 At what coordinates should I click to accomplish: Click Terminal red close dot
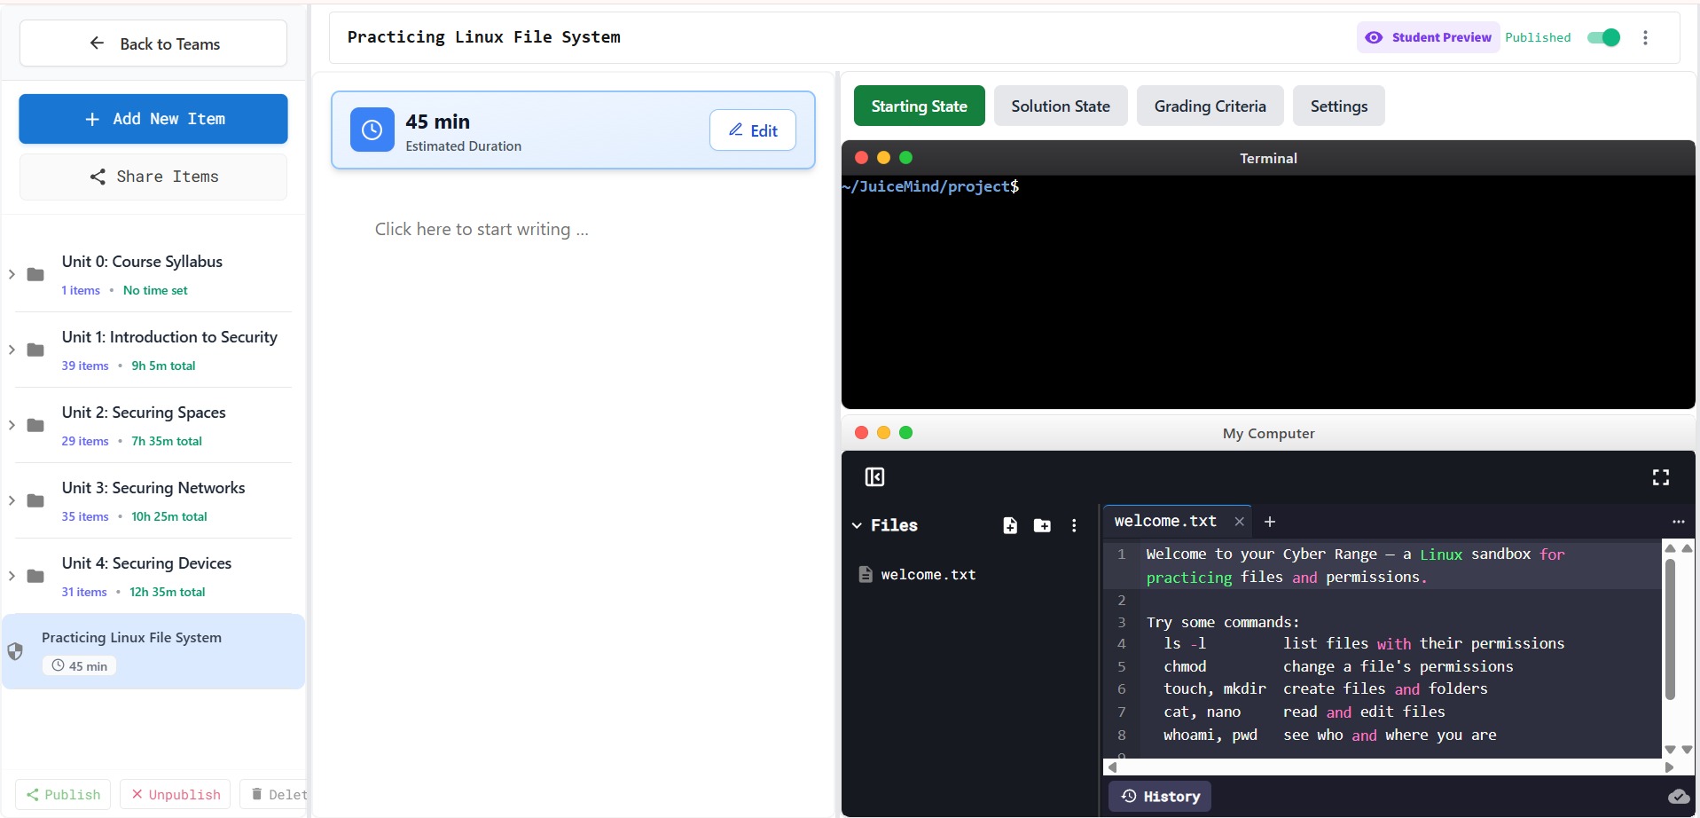[x=861, y=158]
